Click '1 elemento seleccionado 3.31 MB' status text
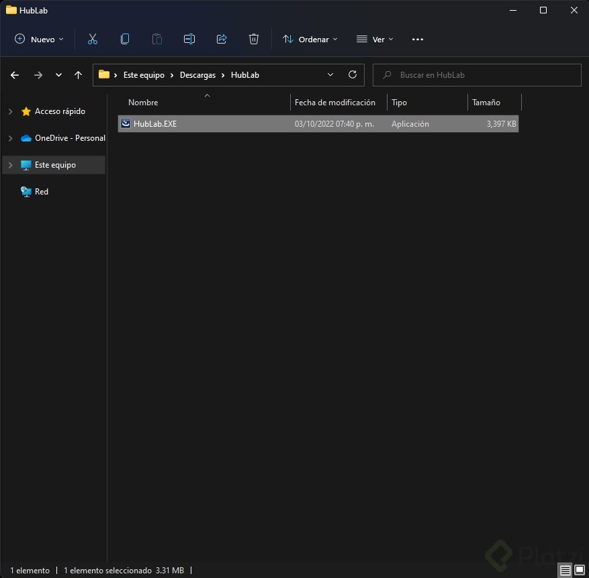 [x=124, y=571]
